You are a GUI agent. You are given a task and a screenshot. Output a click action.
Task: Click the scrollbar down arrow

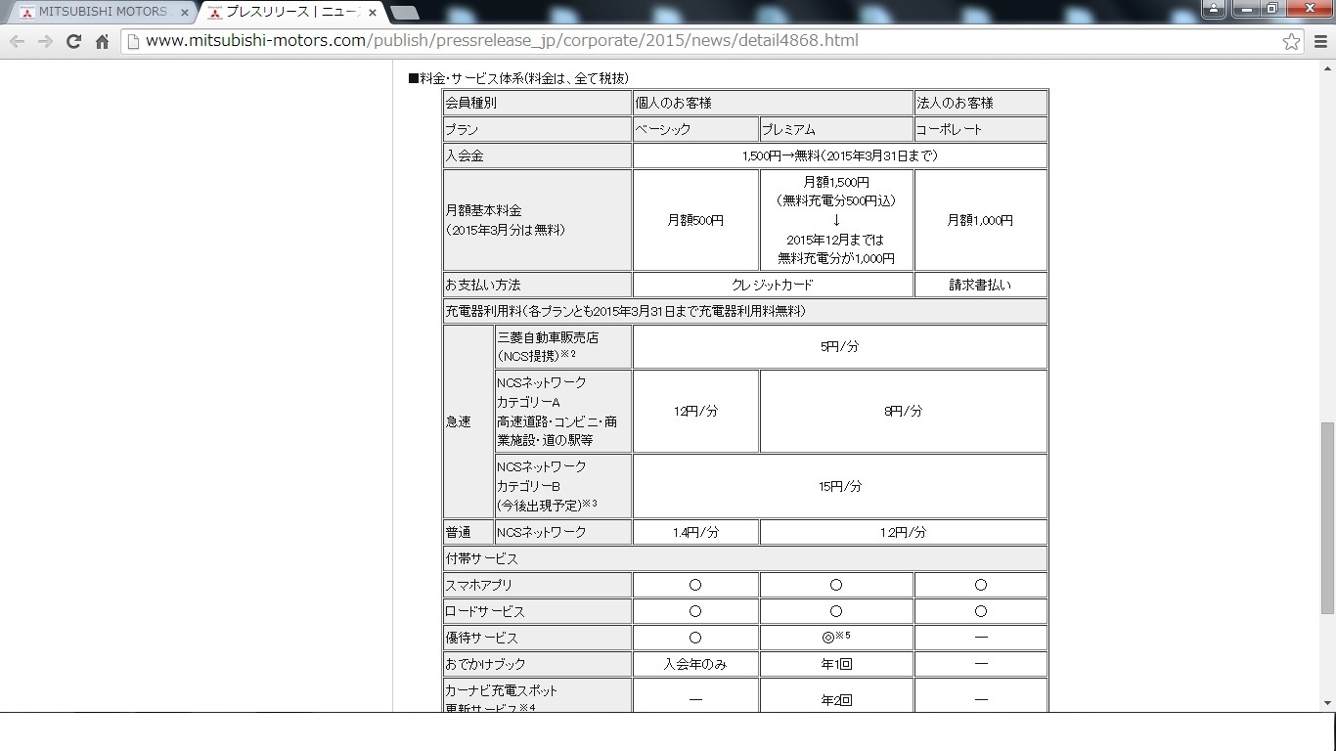pyautogui.click(x=1327, y=703)
